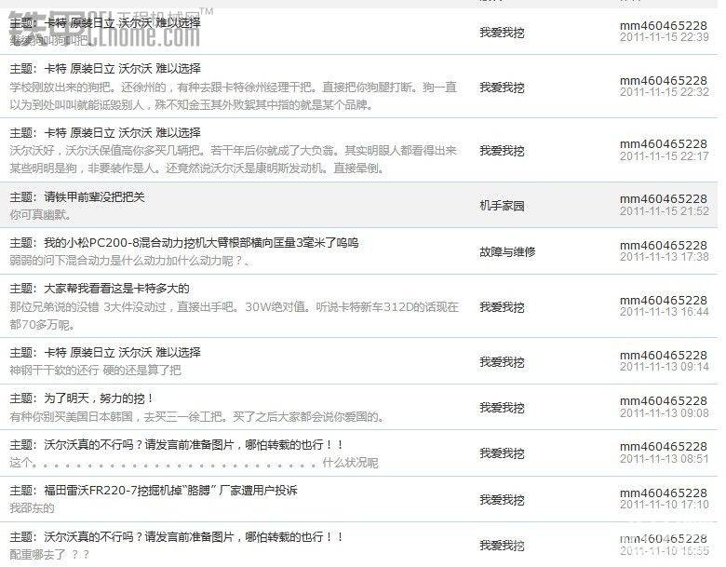Select reply text 配重哪去了 ??
The width and height of the screenshot is (726, 567).
49,555
